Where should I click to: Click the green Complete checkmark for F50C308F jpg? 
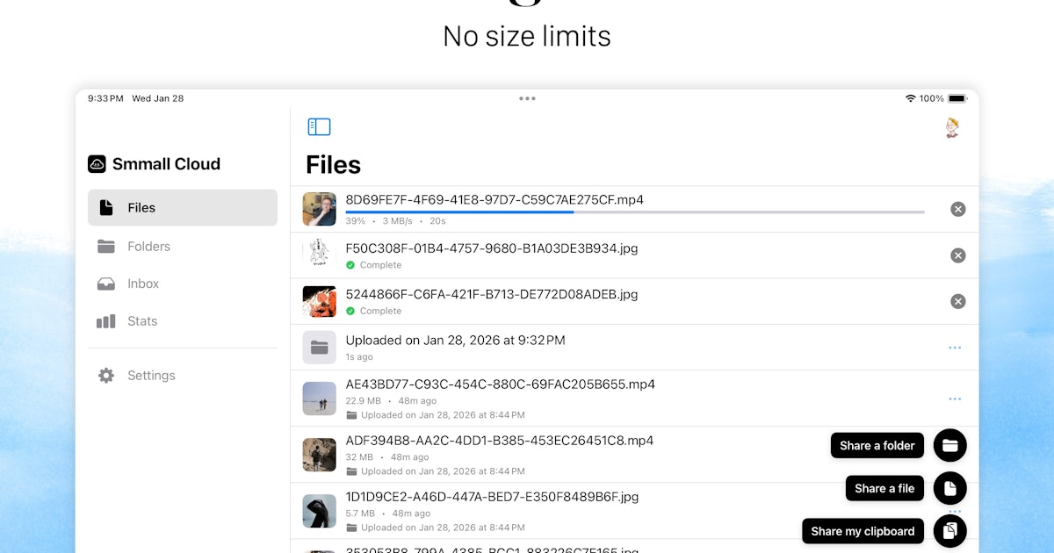pos(350,265)
